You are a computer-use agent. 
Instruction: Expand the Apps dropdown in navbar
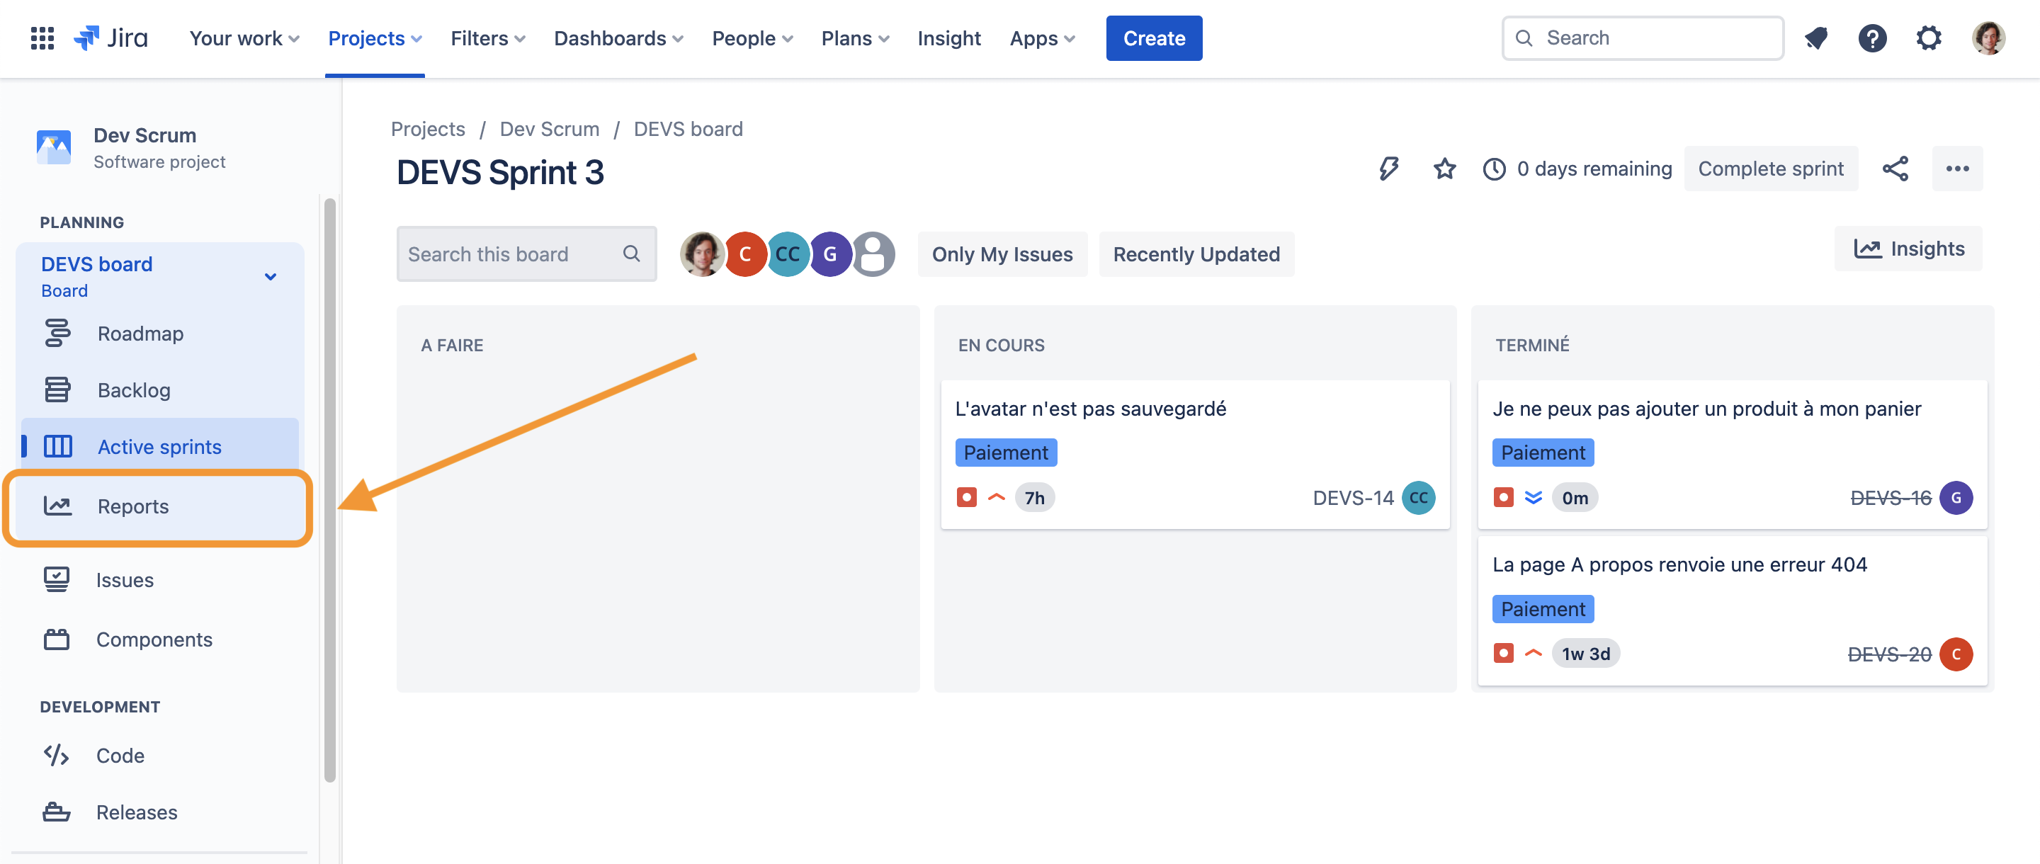[1041, 38]
